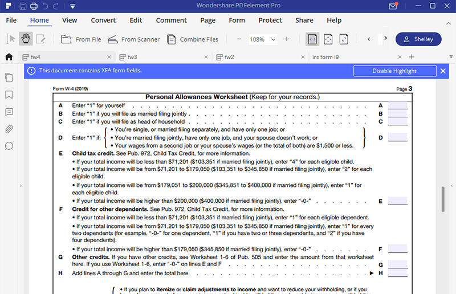Undo the last action
The width and height of the screenshot is (456, 294).
pos(45,6)
